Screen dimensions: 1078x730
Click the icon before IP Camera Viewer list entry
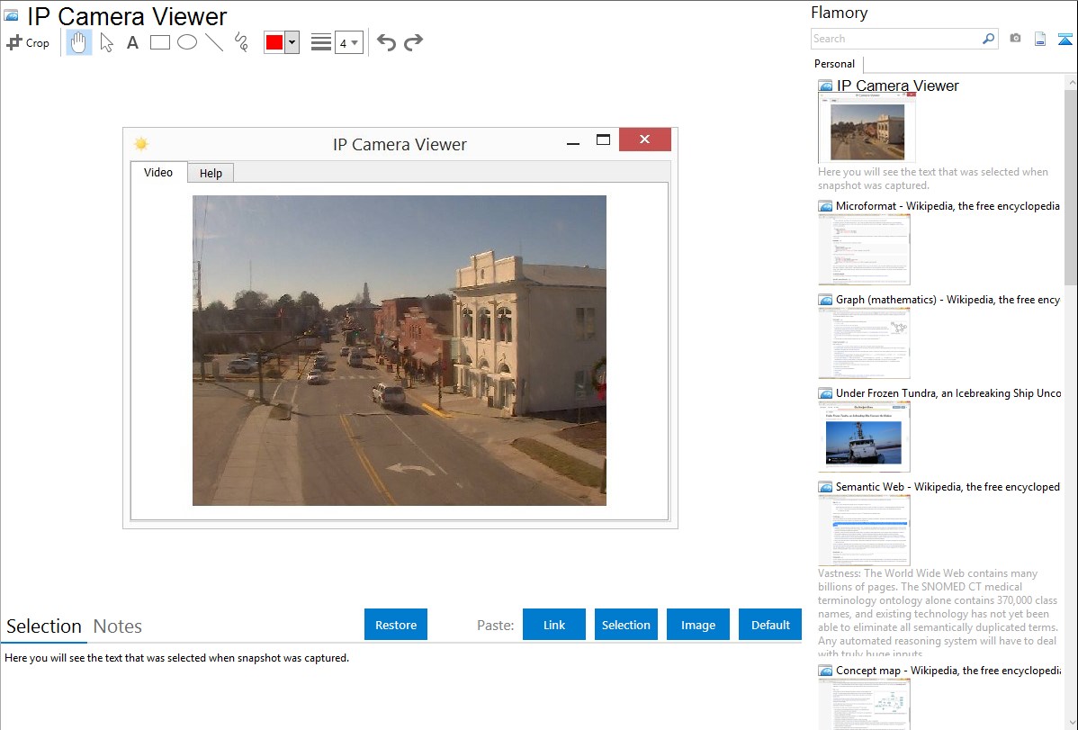pos(825,86)
